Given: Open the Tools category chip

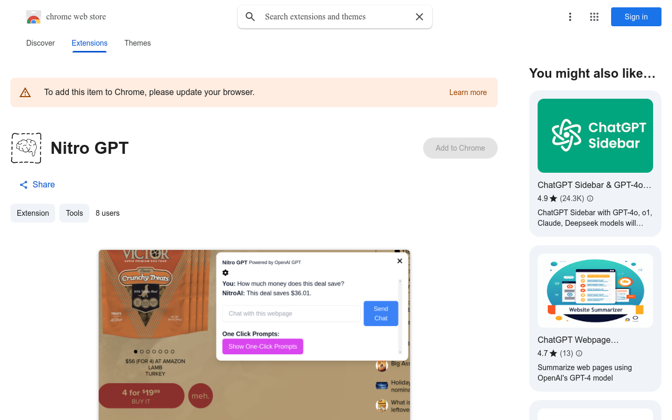Looking at the screenshot, I should click(74, 213).
